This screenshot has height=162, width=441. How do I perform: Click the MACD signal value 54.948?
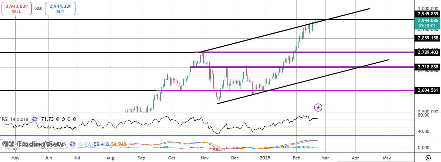[x=118, y=144]
